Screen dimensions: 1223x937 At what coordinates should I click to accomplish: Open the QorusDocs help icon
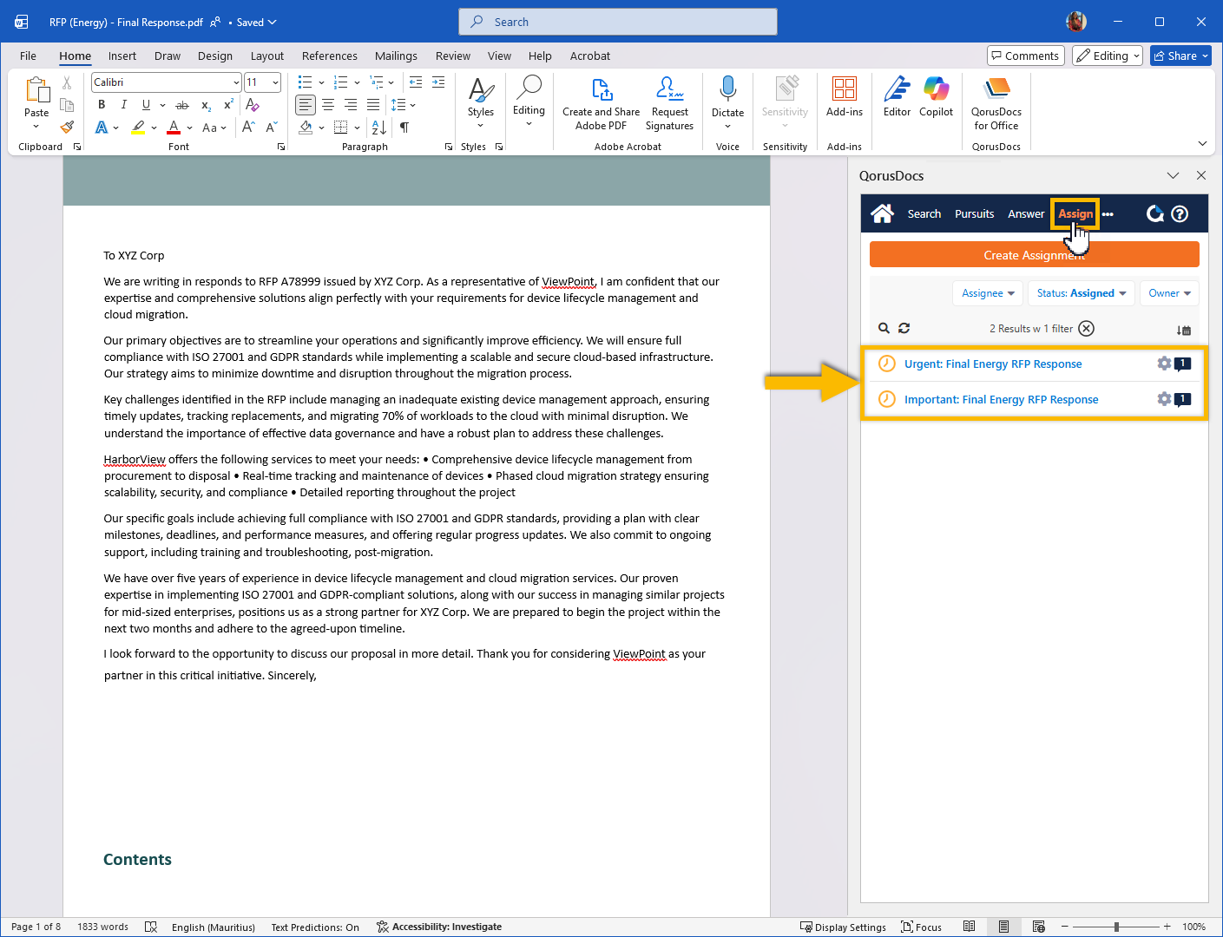tap(1180, 214)
